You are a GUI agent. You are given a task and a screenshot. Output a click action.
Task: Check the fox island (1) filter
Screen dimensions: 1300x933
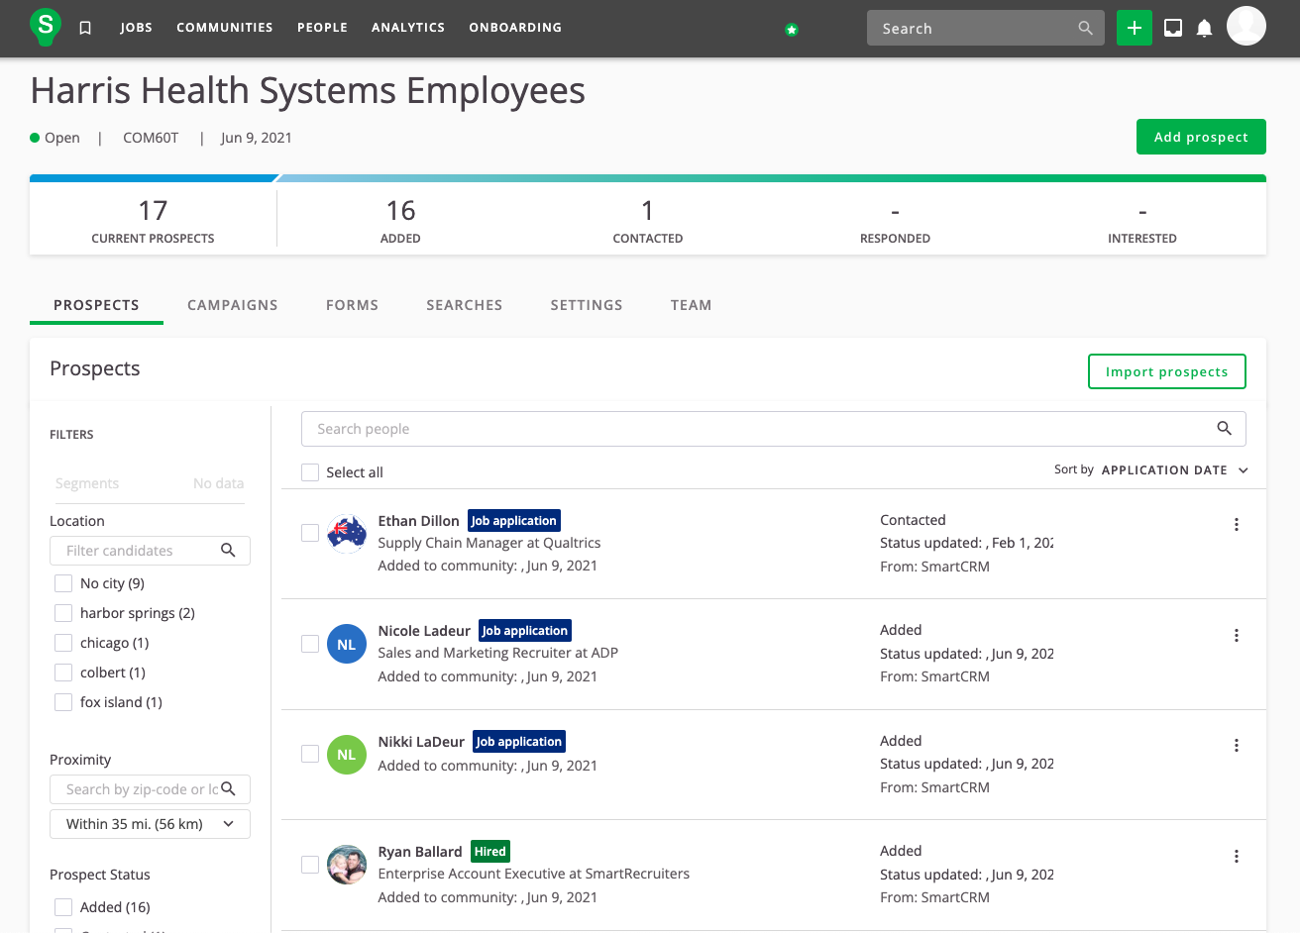pos(63,702)
